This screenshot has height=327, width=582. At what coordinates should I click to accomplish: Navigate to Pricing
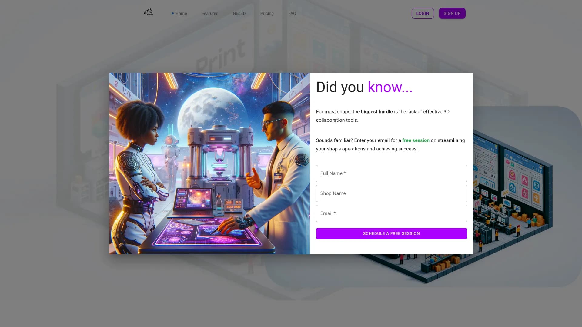(x=267, y=13)
